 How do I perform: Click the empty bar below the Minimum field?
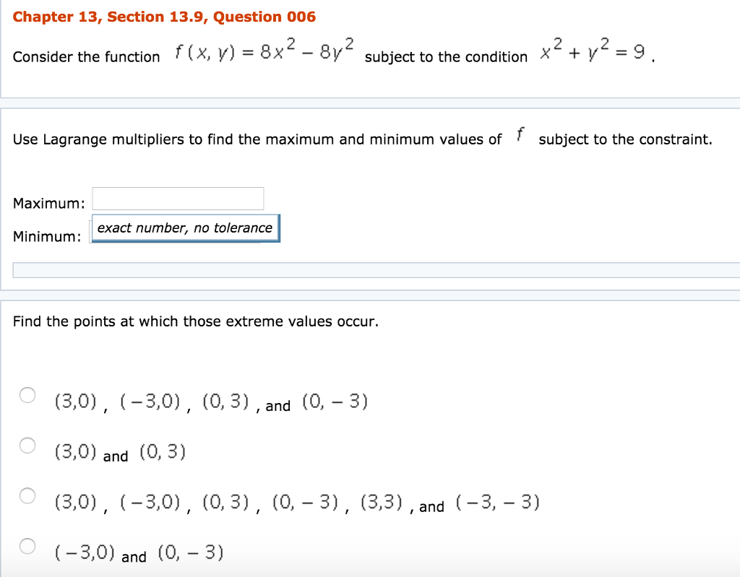click(376, 270)
